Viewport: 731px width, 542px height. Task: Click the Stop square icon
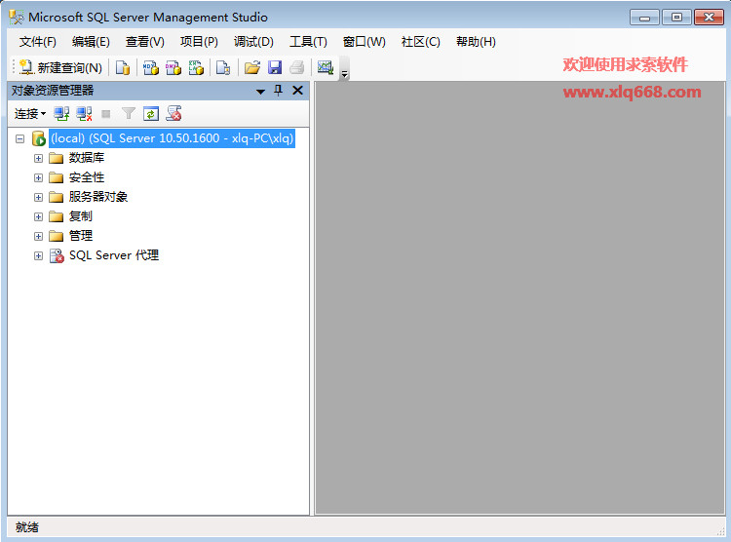tap(106, 113)
